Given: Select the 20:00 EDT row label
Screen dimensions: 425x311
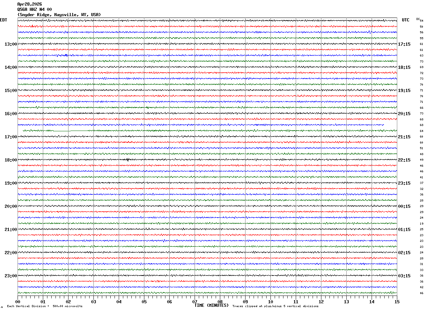Looking at the screenshot, I should [11, 206].
